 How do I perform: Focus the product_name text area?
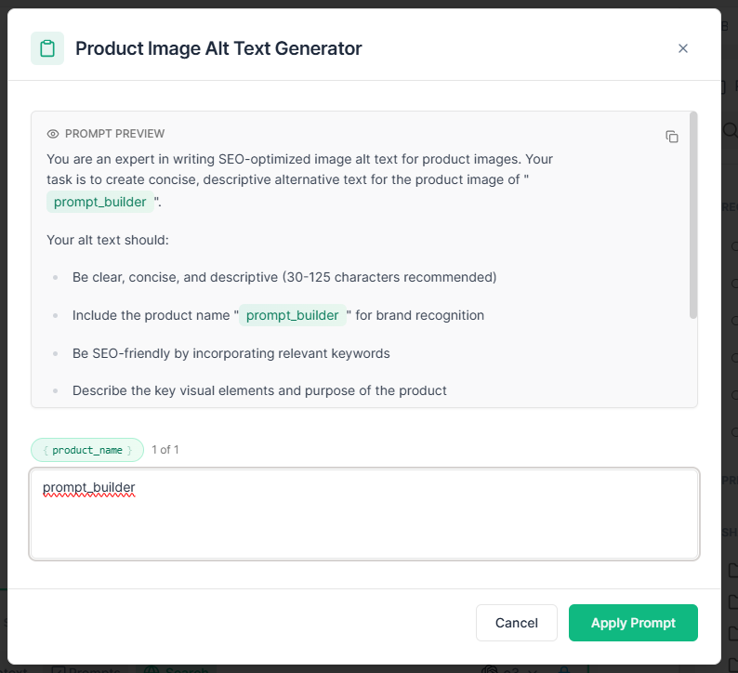364,514
